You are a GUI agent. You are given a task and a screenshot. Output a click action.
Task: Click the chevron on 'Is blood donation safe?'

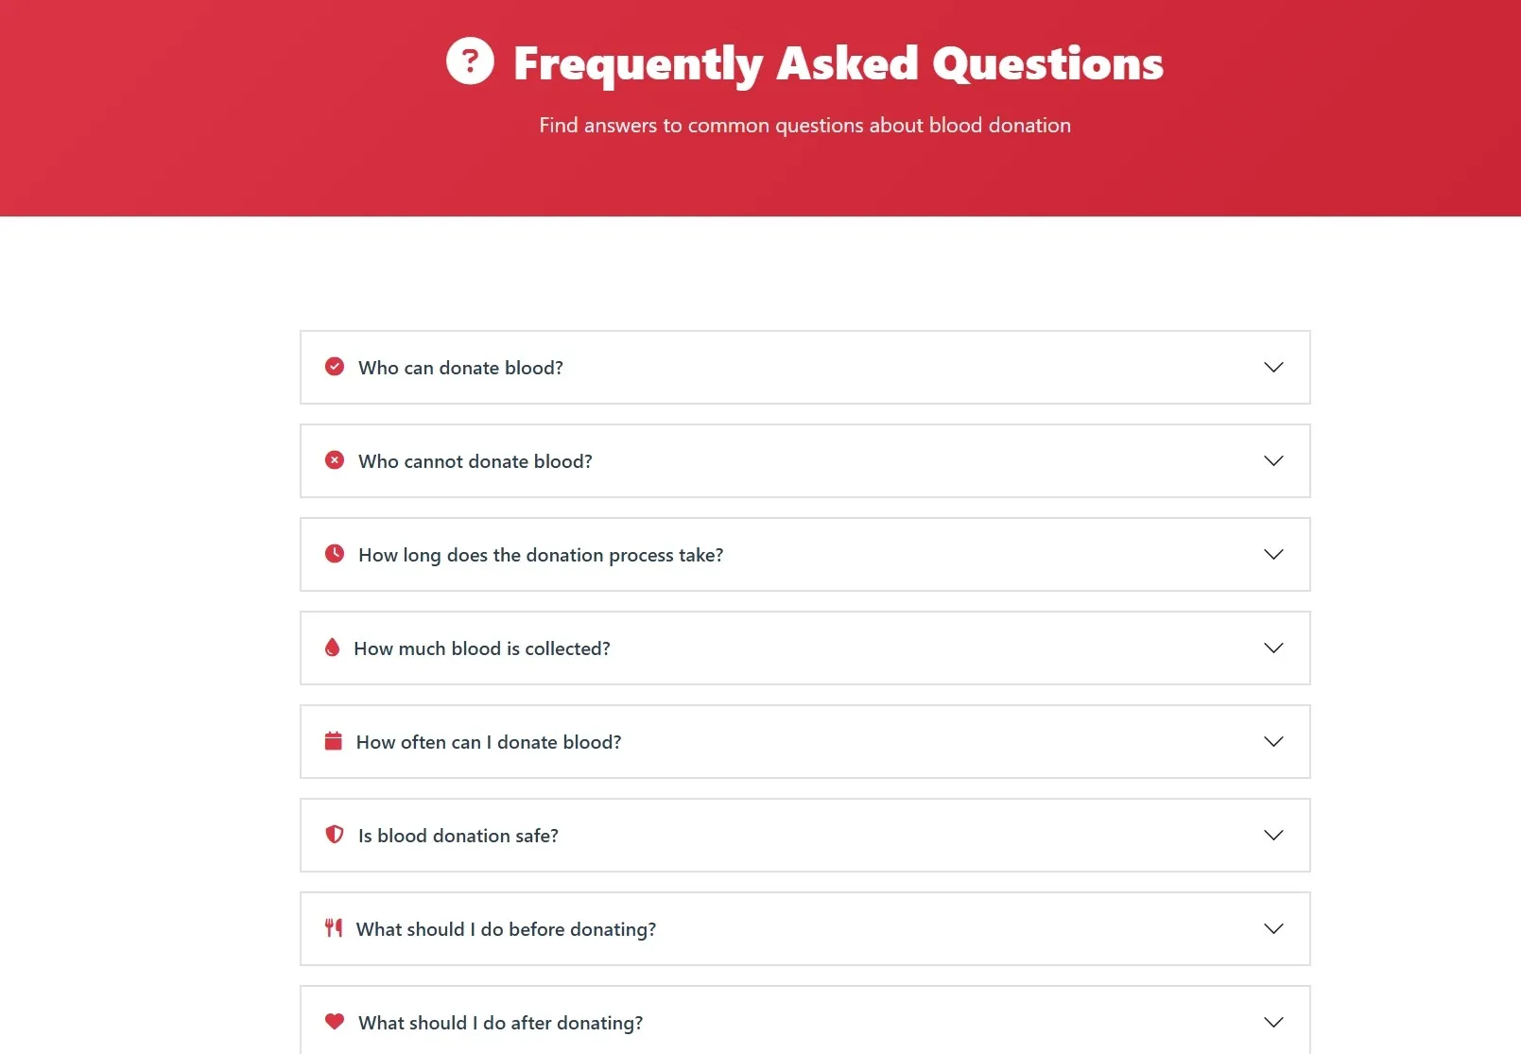1273,836
